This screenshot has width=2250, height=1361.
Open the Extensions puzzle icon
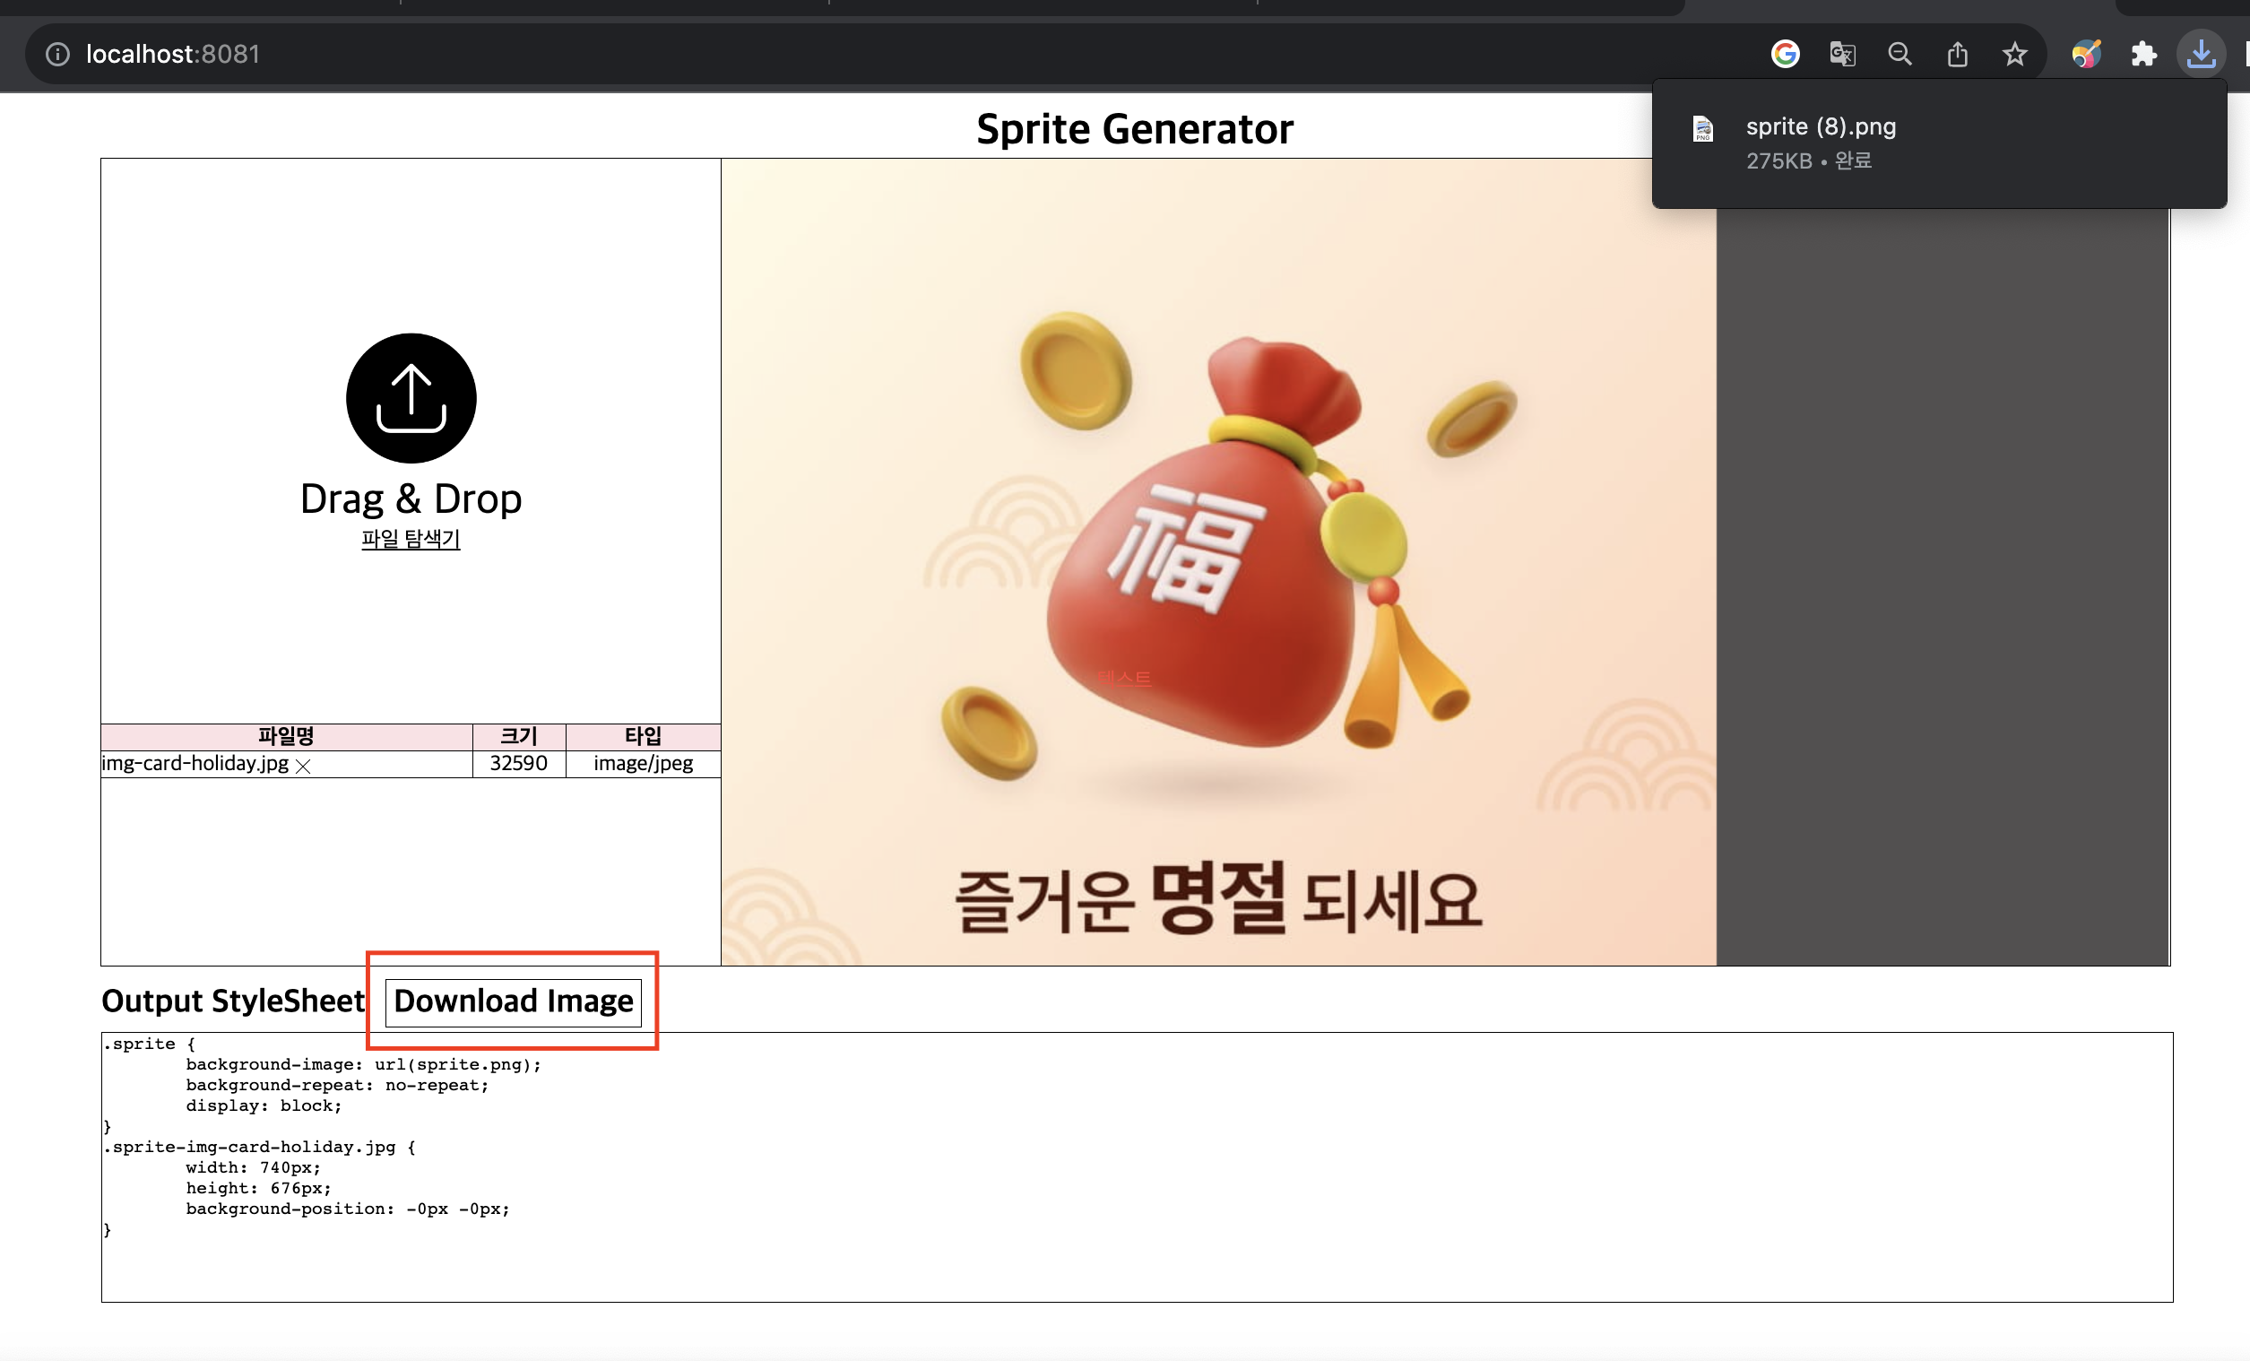pyautogui.click(x=2144, y=53)
